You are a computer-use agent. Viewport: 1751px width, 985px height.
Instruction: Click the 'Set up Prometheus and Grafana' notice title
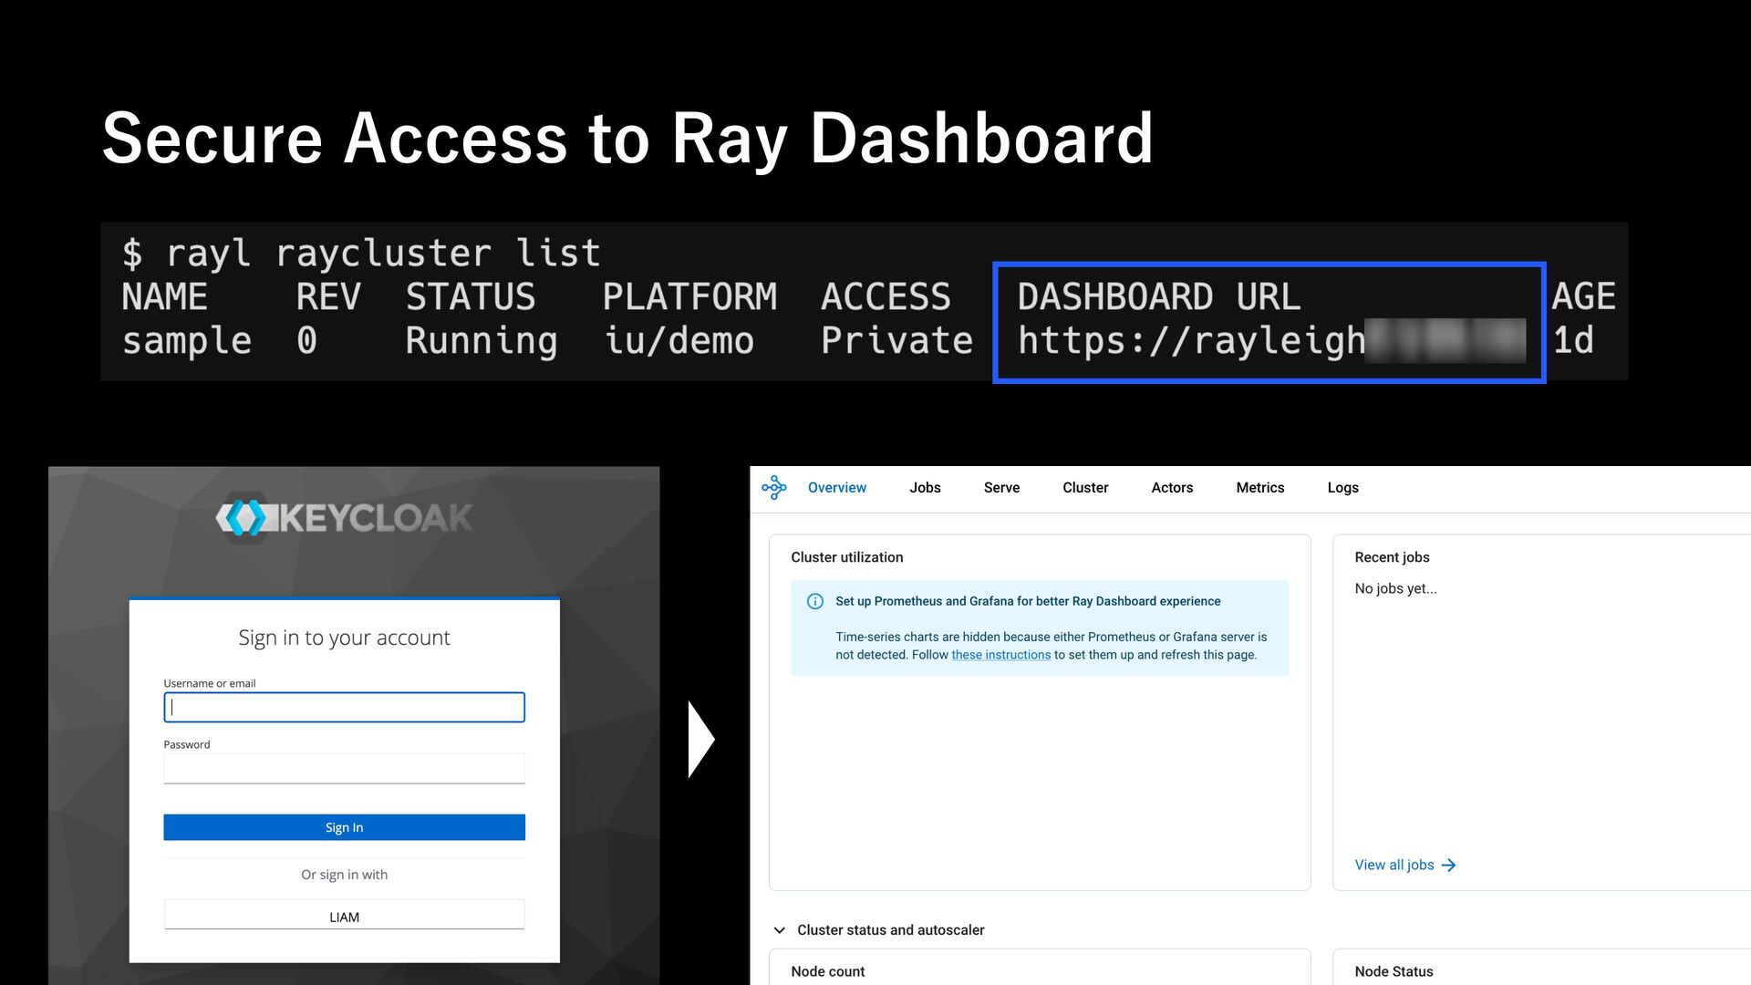point(1028,601)
